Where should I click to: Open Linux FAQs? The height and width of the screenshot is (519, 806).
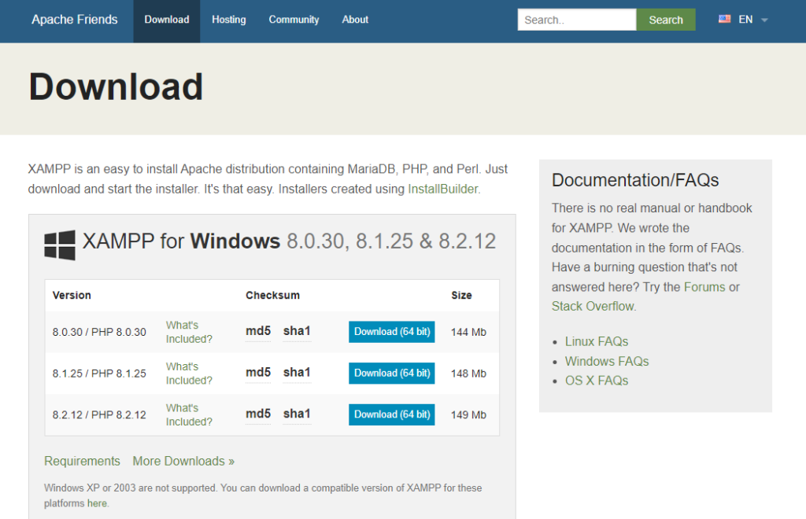point(597,342)
